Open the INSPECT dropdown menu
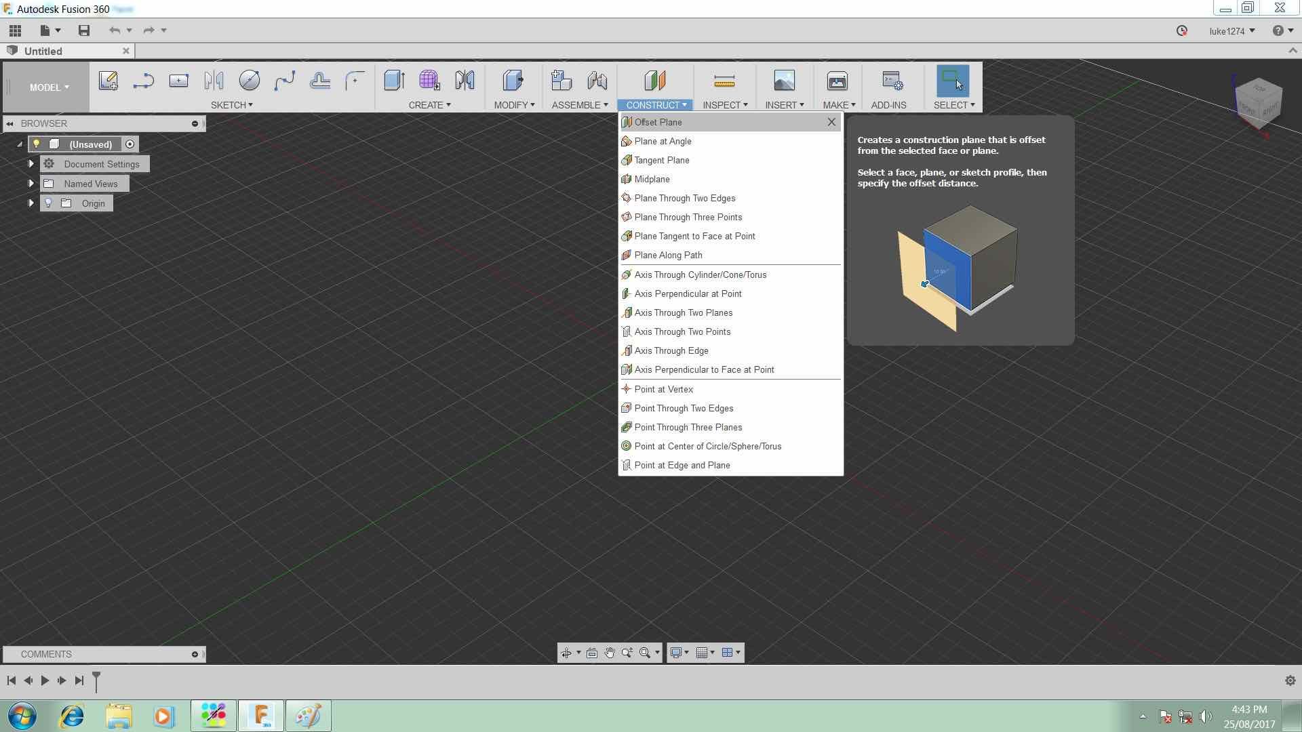1302x732 pixels. pos(725,105)
